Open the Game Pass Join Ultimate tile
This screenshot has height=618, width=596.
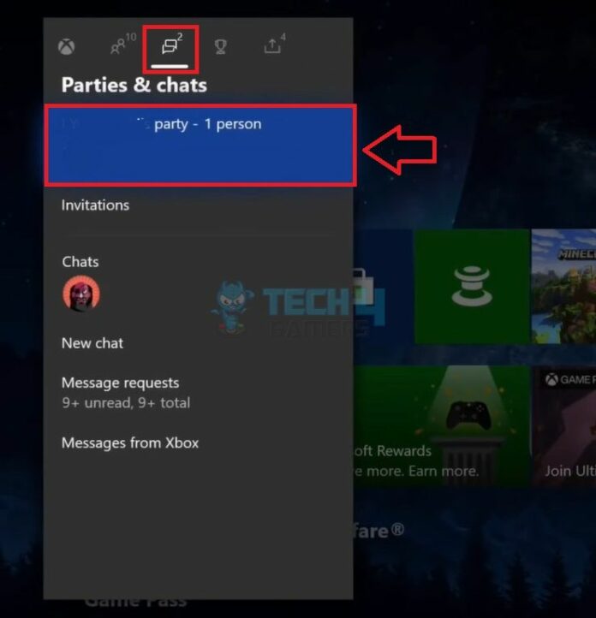pyautogui.click(x=564, y=425)
